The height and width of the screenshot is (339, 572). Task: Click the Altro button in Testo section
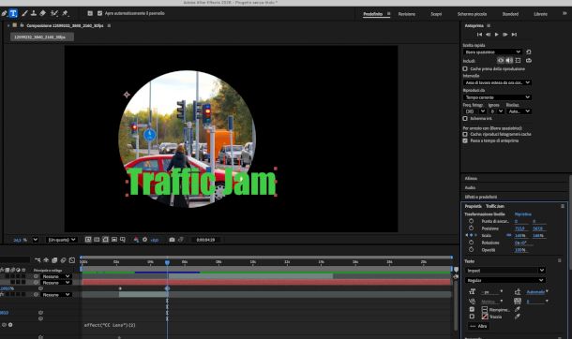pyautogui.click(x=478, y=326)
